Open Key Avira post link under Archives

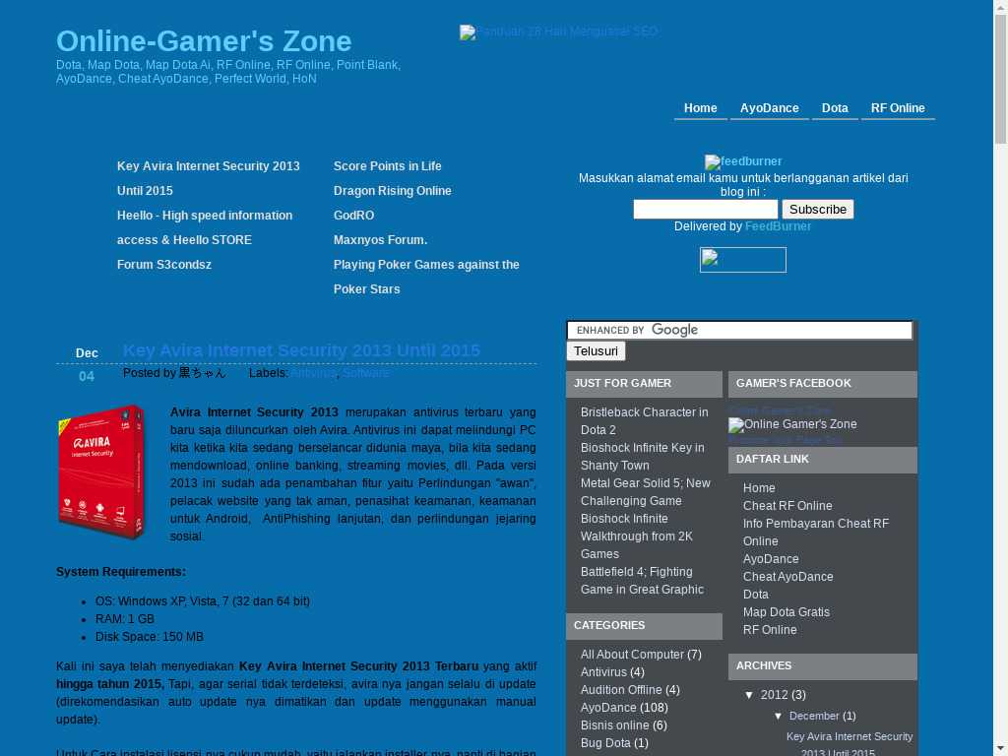click(850, 744)
